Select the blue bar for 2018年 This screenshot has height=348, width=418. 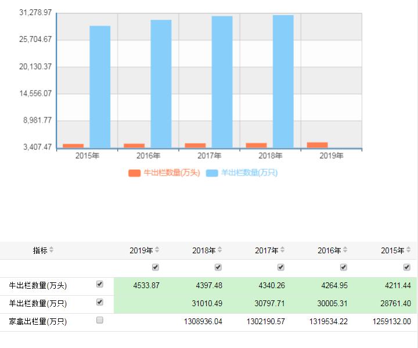point(283,81)
